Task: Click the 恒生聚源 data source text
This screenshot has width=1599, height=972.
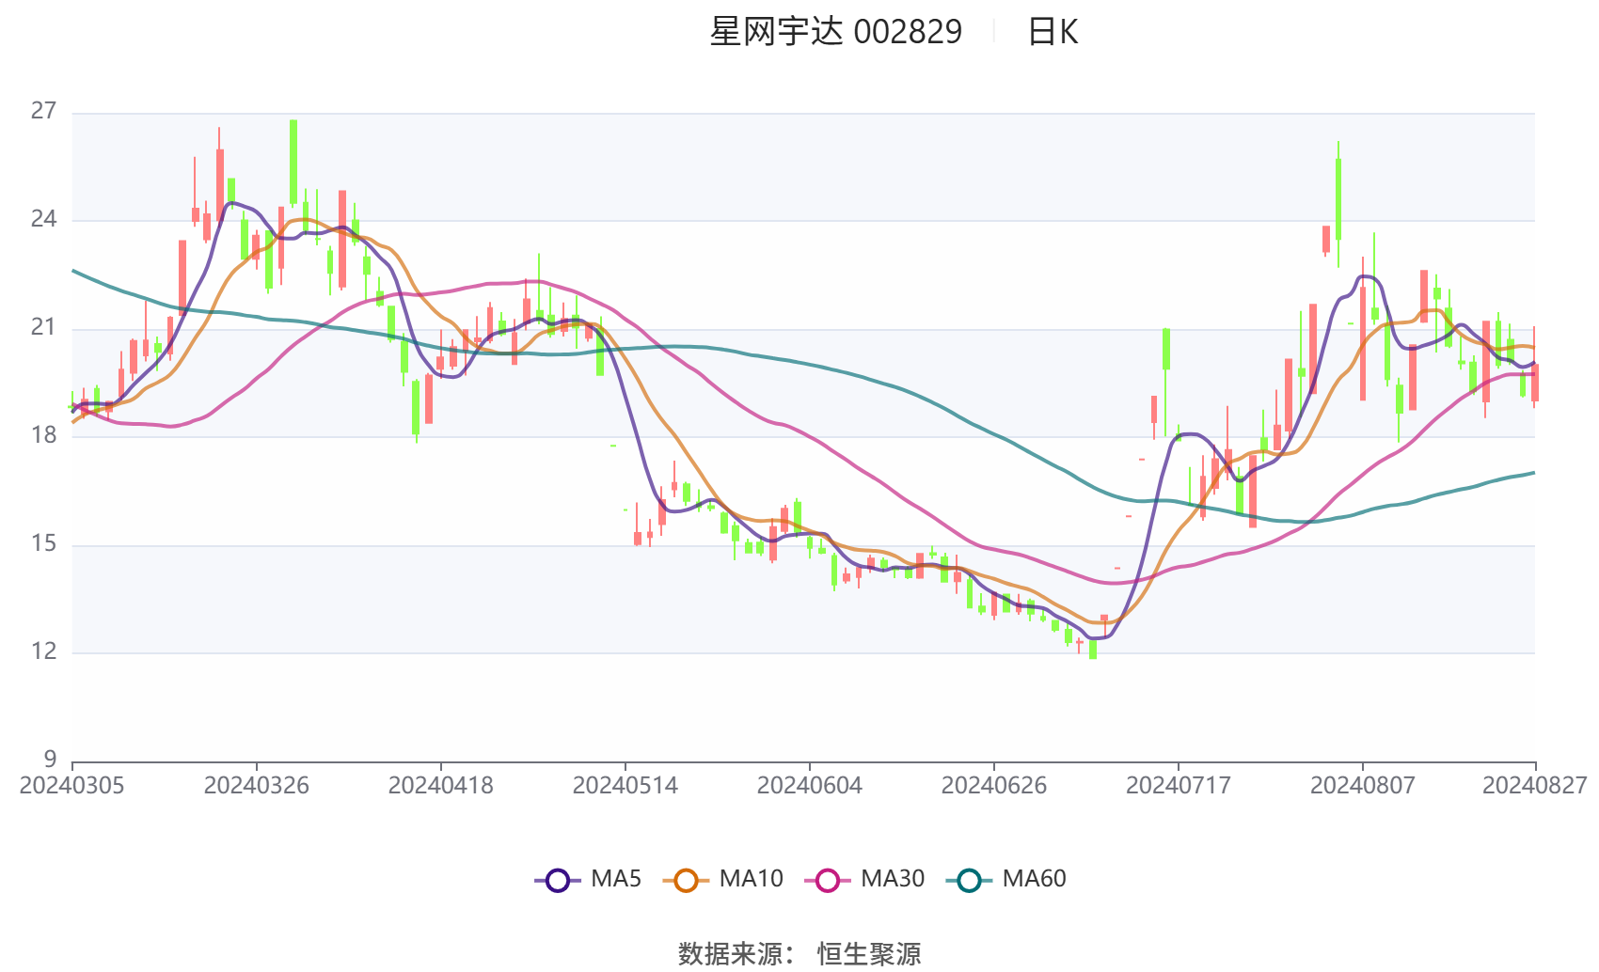Action: (x=869, y=954)
